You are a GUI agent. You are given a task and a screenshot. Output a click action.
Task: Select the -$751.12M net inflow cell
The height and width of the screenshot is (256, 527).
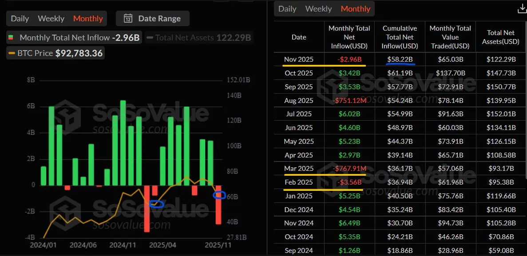(x=349, y=100)
